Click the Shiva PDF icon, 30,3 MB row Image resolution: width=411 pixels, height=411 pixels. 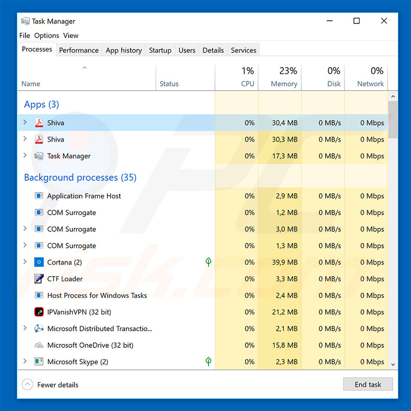[x=39, y=139]
